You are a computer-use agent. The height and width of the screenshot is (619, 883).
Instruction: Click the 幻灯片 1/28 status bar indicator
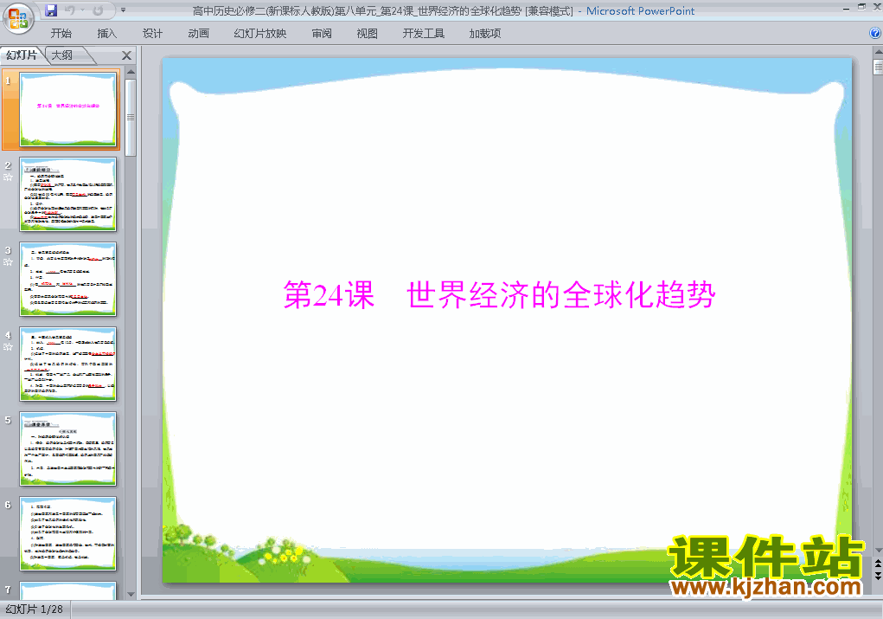(35, 609)
